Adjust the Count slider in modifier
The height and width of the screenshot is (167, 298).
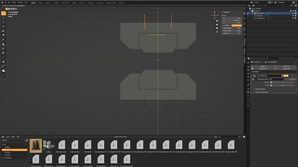pyautogui.click(x=283, y=85)
